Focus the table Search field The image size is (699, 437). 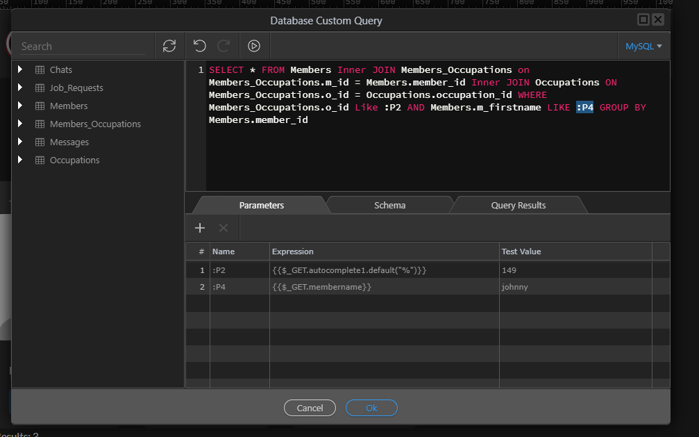83,47
